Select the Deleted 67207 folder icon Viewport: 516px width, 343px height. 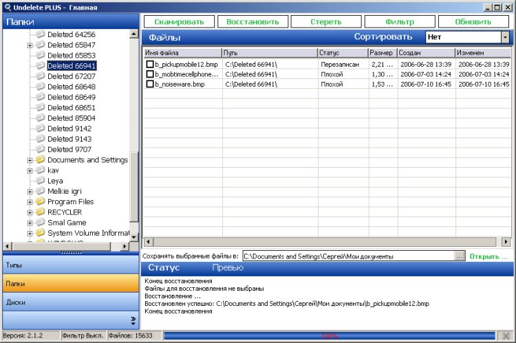[x=40, y=76]
